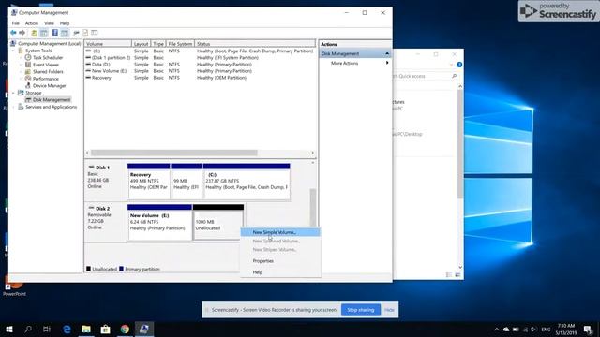Expand the Services and Applications node
Screen dimensions: 600x337
tap(14, 107)
